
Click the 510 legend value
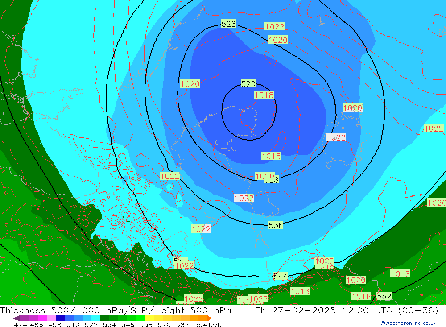73,324
